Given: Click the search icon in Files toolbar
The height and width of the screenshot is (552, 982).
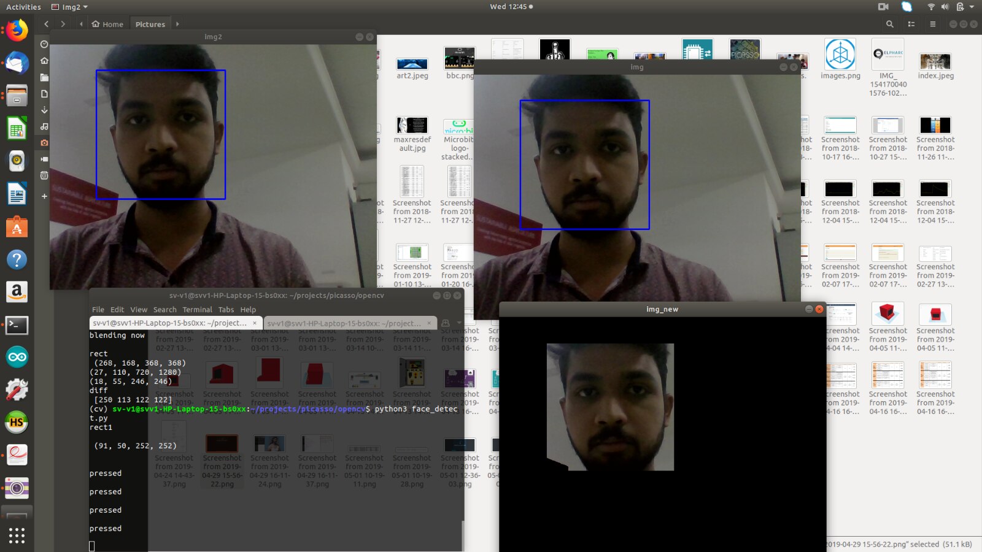Looking at the screenshot, I should pos(889,24).
